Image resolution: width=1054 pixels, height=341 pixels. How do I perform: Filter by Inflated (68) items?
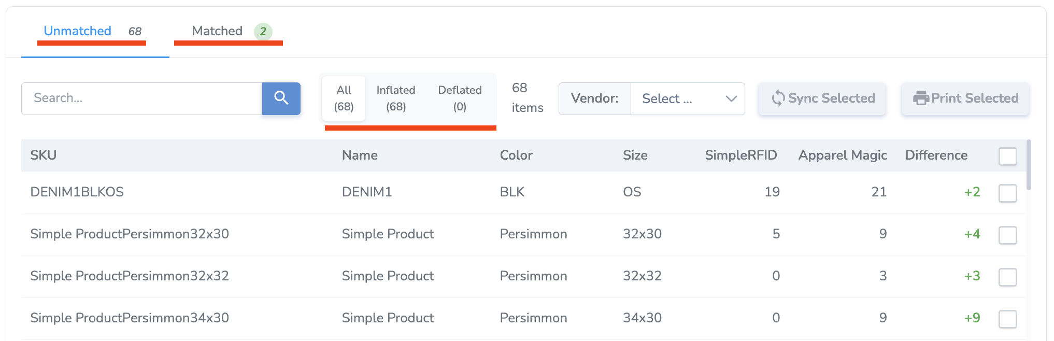(x=396, y=98)
